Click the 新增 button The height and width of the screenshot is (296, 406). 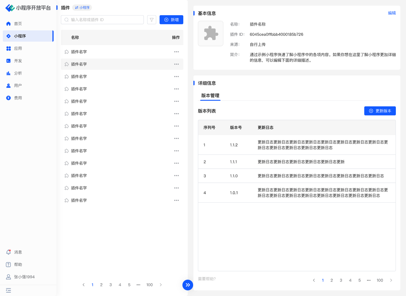(171, 20)
